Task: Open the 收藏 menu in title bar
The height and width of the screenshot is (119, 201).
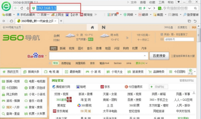Action: (152, 2)
